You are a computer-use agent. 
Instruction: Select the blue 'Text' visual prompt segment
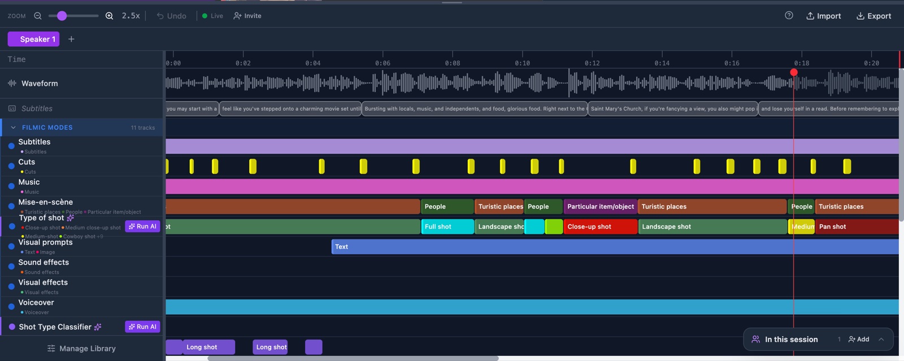(x=615, y=246)
